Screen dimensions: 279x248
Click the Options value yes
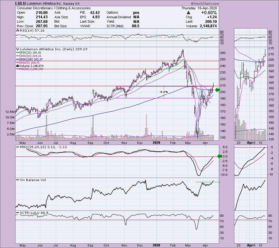136,13
